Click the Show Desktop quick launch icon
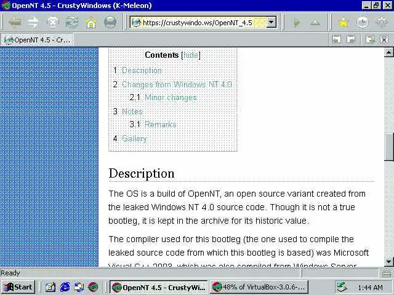Viewport: 394px width, 295px height. coord(50,287)
